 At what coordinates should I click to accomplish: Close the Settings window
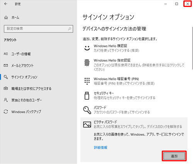[188, 4]
